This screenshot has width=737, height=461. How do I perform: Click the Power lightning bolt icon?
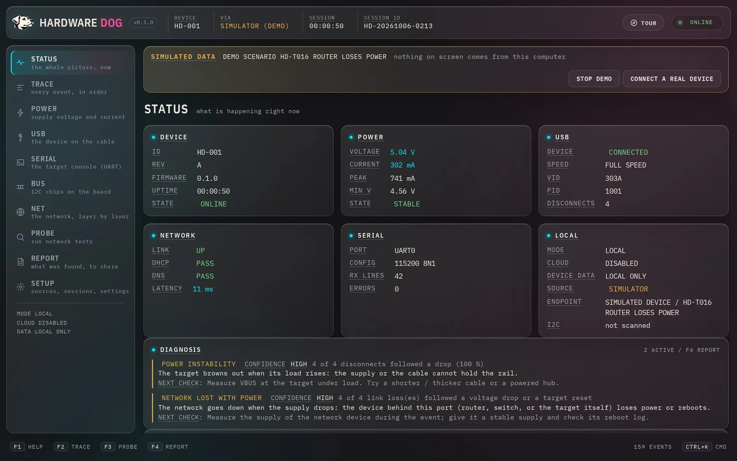pos(20,112)
